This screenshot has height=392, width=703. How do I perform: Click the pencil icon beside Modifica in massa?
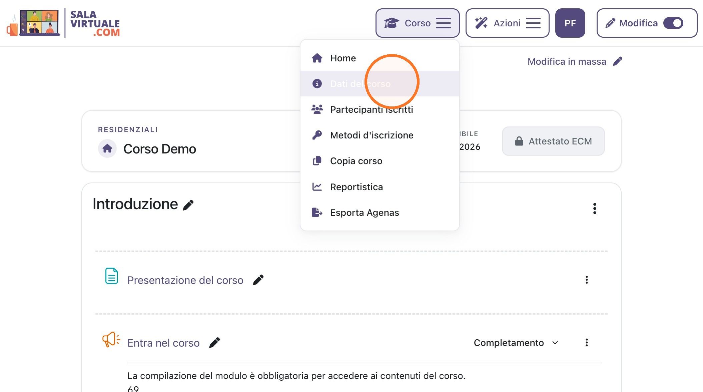pos(618,61)
